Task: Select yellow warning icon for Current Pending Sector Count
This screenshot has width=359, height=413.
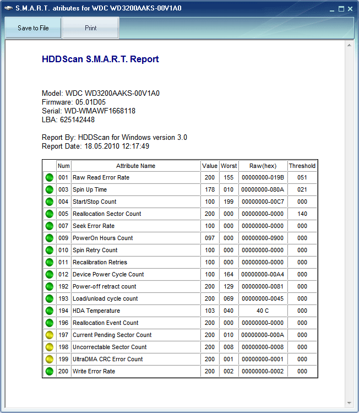Action: pos(49,335)
